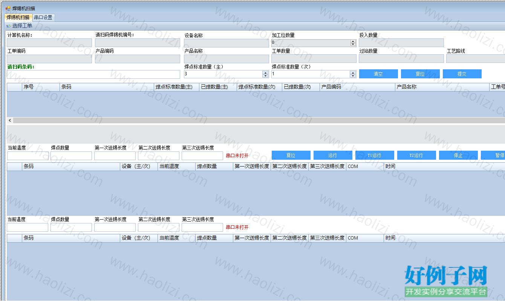Click the 产品名称 input field under its label

(x=226, y=59)
